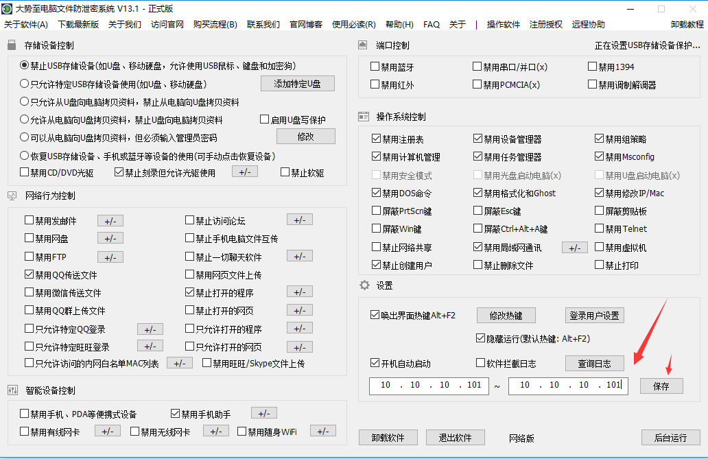This screenshot has width=708, height=459.
Task: Click +/- button next to 禁止访问论坛
Action: (x=300, y=220)
